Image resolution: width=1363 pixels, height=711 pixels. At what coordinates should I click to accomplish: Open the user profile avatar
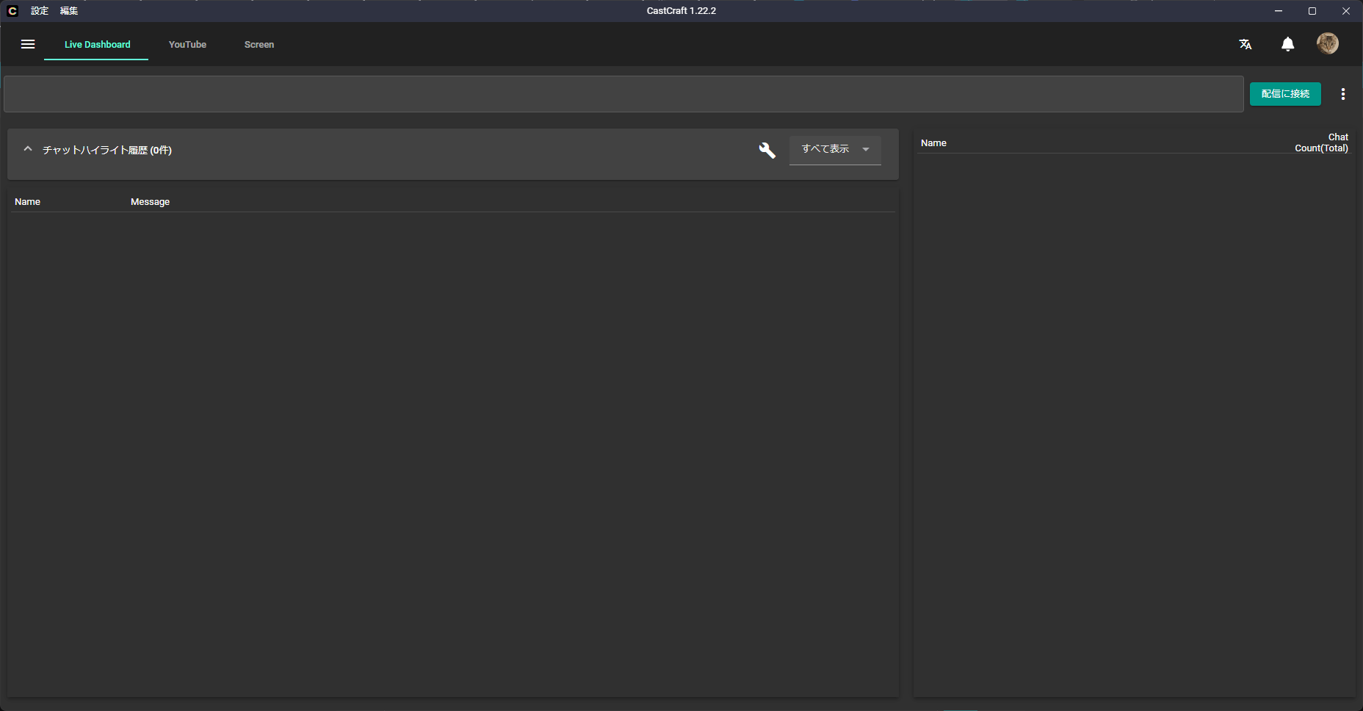pyautogui.click(x=1327, y=44)
